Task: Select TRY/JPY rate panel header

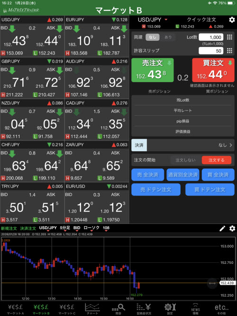Action: point(32,186)
